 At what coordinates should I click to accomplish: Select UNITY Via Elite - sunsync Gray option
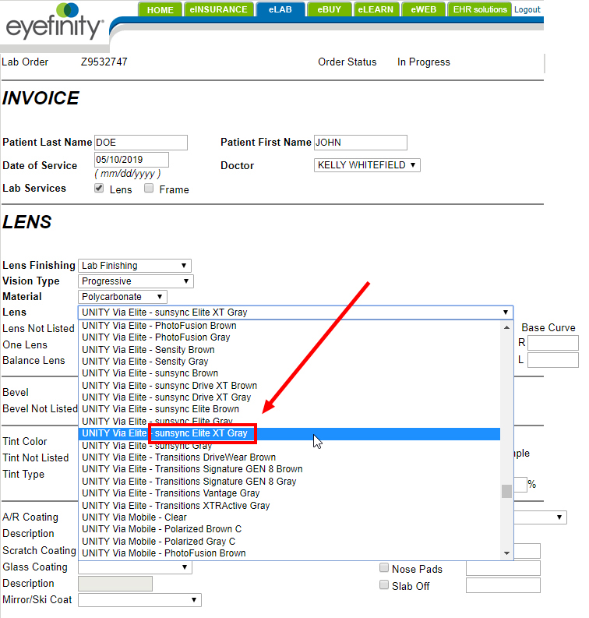coord(146,445)
